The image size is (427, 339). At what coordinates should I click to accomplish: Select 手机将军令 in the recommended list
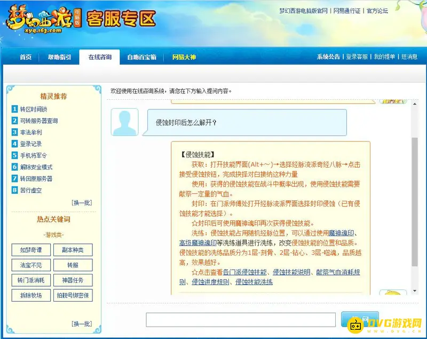coord(33,155)
